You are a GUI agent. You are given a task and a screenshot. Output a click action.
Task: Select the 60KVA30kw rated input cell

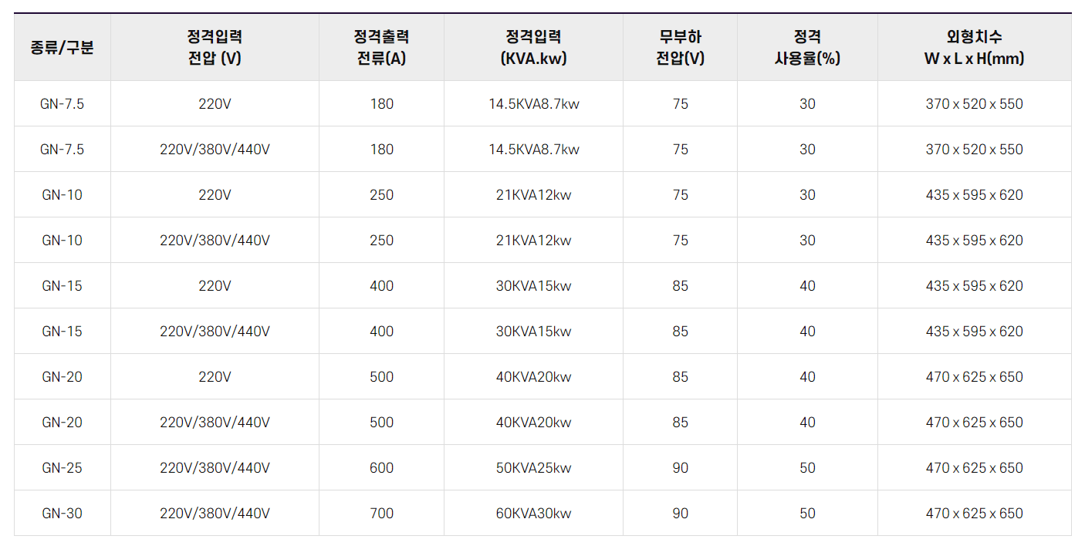click(534, 514)
